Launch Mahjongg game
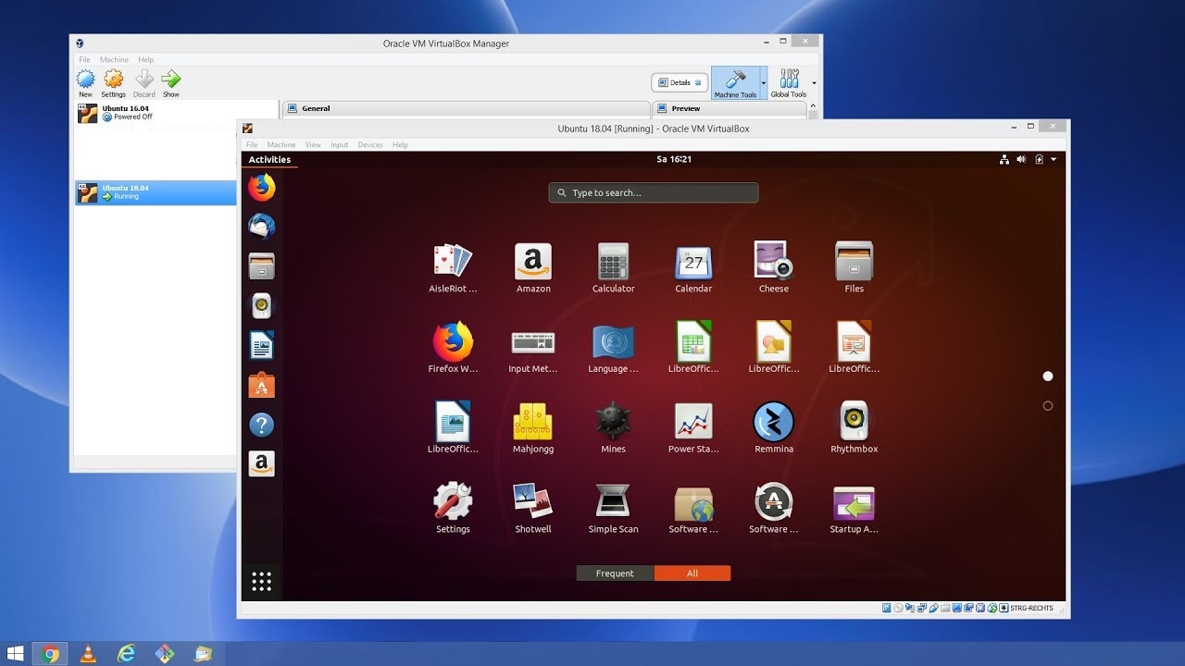Viewport: 1185px width, 666px height. click(532, 423)
